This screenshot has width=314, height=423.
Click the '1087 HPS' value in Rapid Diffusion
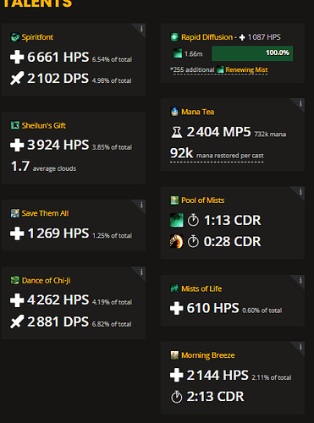click(x=264, y=37)
